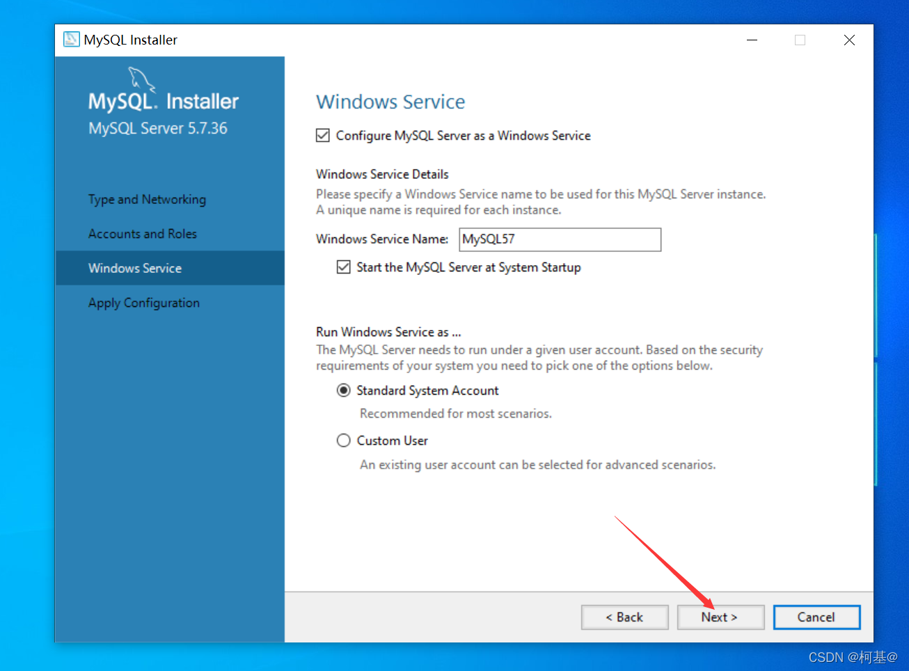The width and height of the screenshot is (909, 671).
Task: Click 'Recommended for most scenarios.' text
Action: (456, 413)
